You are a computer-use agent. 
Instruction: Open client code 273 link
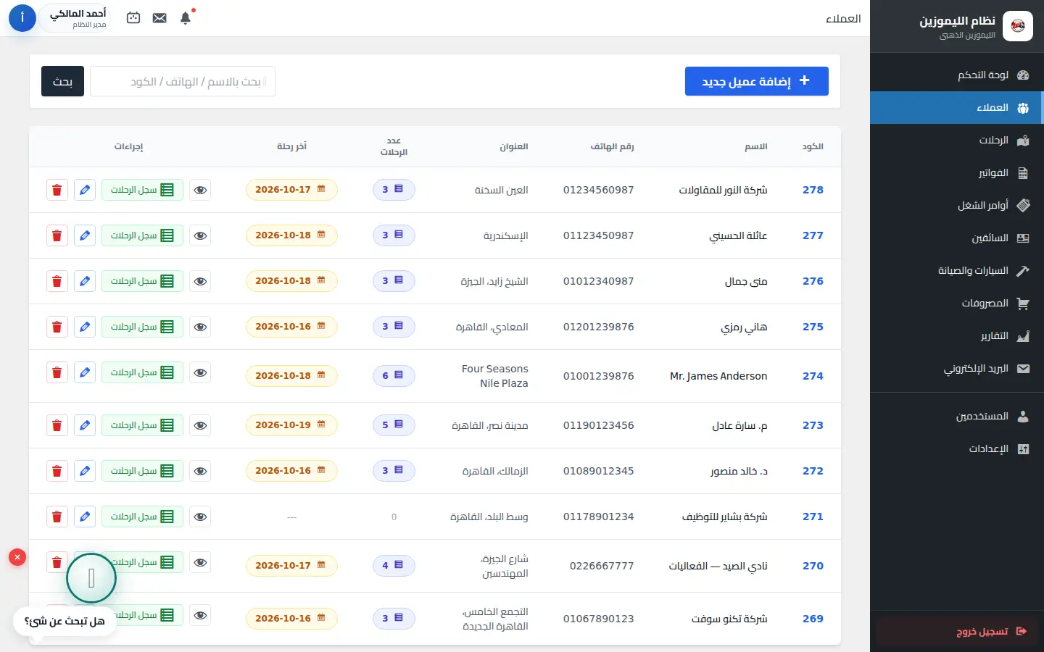(x=813, y=425)
